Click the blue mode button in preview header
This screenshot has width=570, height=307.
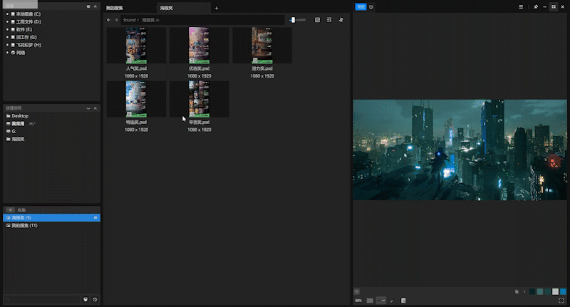361,7
